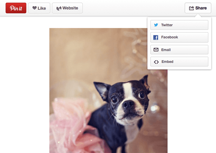This screenshot has height=153, width=216.
Task: Like this pin using the Like label
Action: coord(42,8)
